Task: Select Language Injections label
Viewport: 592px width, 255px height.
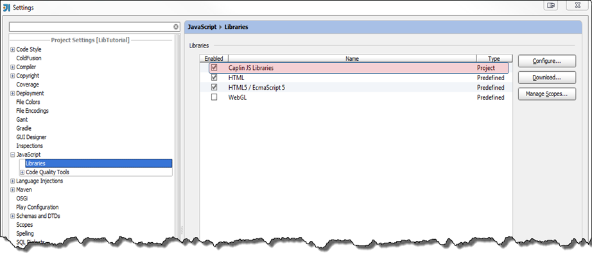Action: pos(40,181)
